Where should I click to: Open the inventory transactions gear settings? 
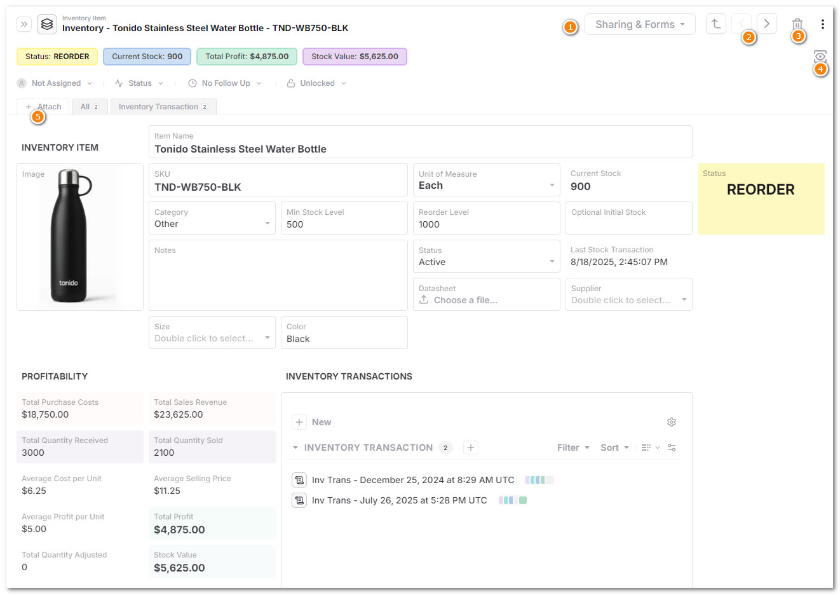coord(672,422)
